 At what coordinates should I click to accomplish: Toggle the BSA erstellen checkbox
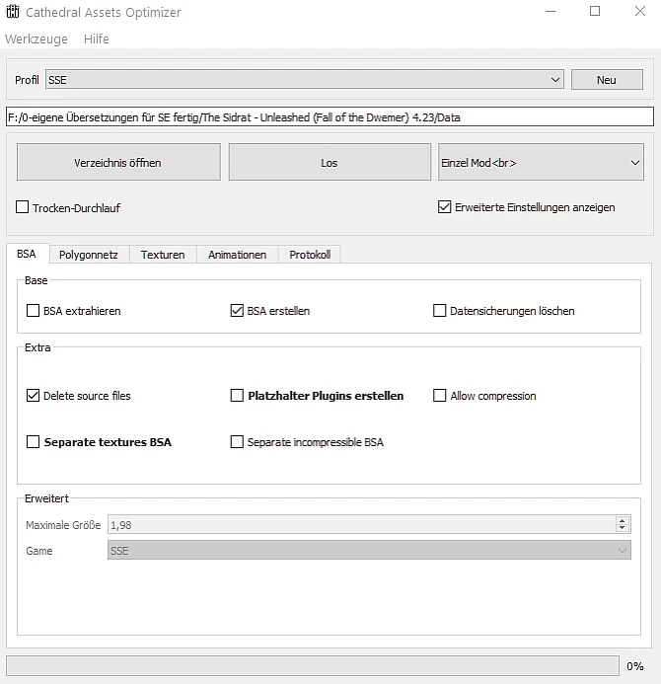click(x=237, y=311)
